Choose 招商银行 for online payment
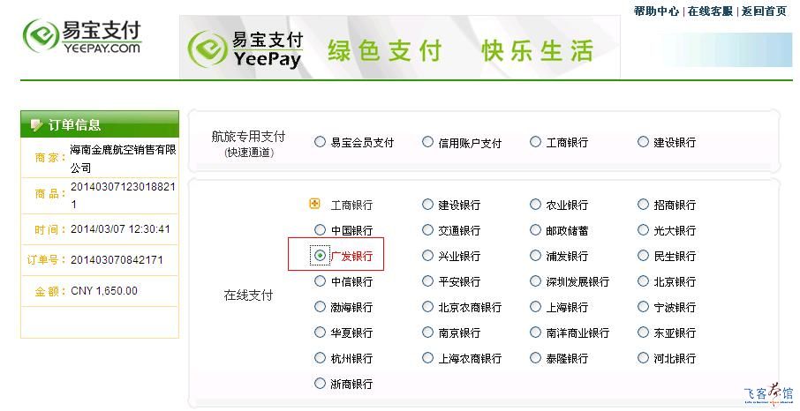This screenshot has width=800, height=411. pos(643,205)
